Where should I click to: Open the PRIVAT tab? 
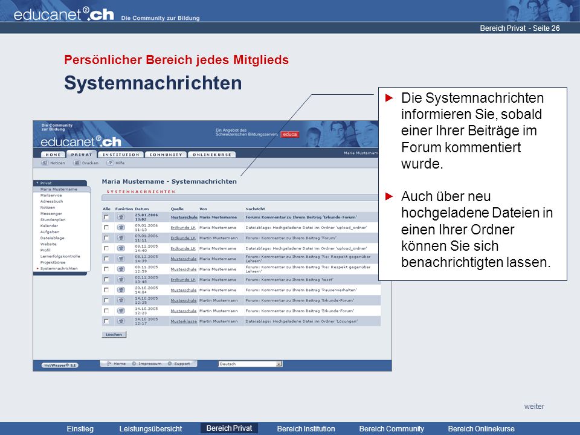(x=82, y=155)
